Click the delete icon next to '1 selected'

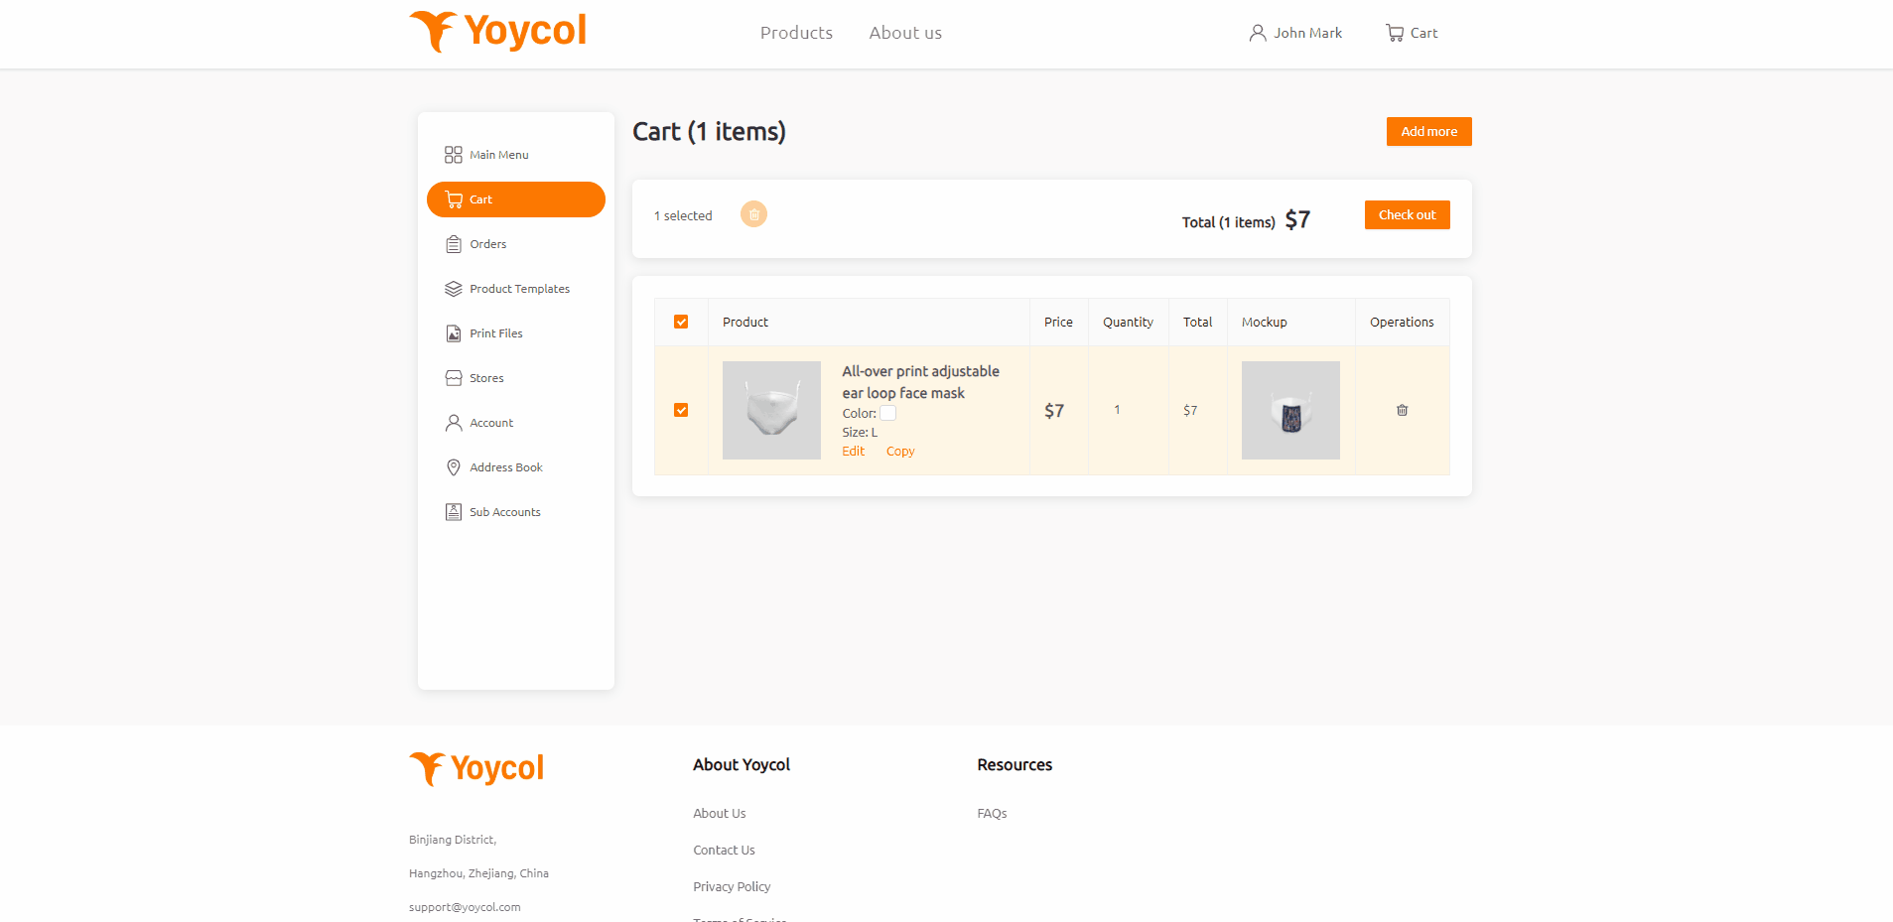tap(752, 214)
